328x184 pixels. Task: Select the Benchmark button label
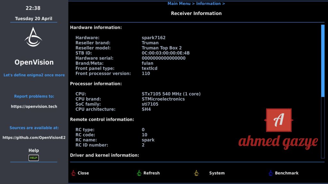[287, 173]
